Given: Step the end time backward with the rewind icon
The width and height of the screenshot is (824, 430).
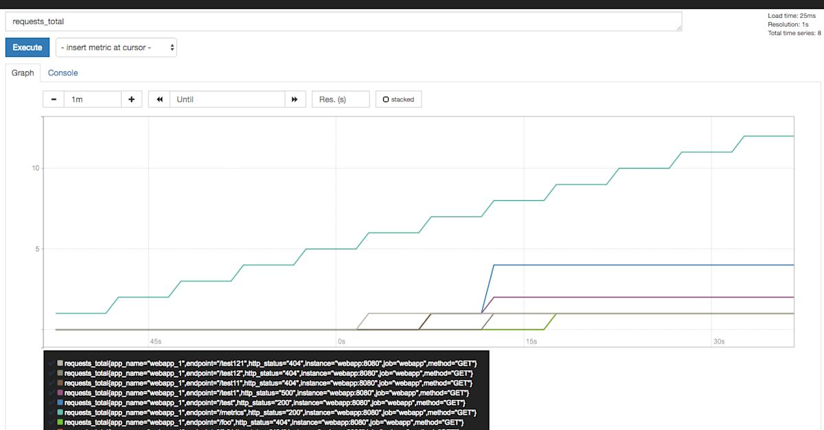Looking at the screenshot, I should (x=158, y=99).
